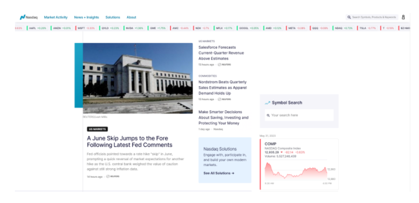Select NDX in the ticker strip
The height and width of the screenshot is (203, 419).
[x=202, y=28]
